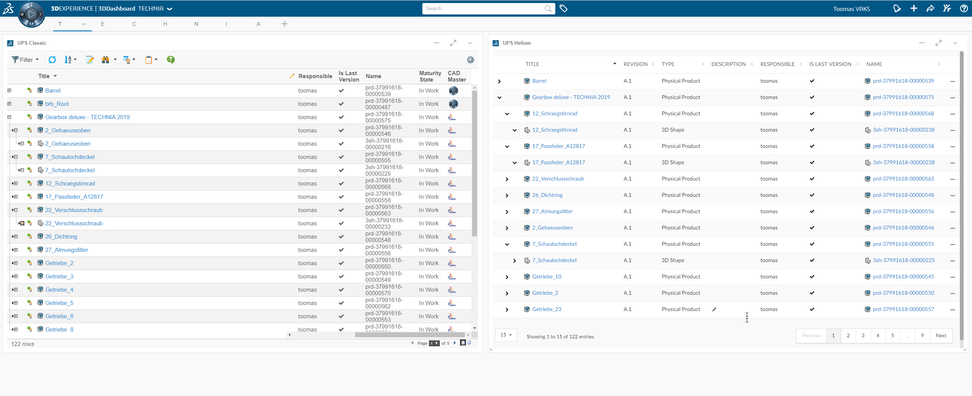Open UPS Classic settings gear
This screenshot has height=396, width=972.
(470, 60)
